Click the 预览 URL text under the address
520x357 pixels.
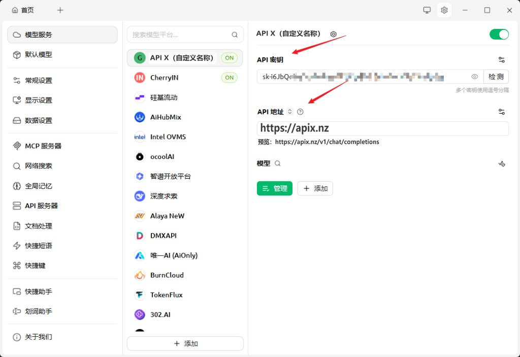tap(318, 142)
